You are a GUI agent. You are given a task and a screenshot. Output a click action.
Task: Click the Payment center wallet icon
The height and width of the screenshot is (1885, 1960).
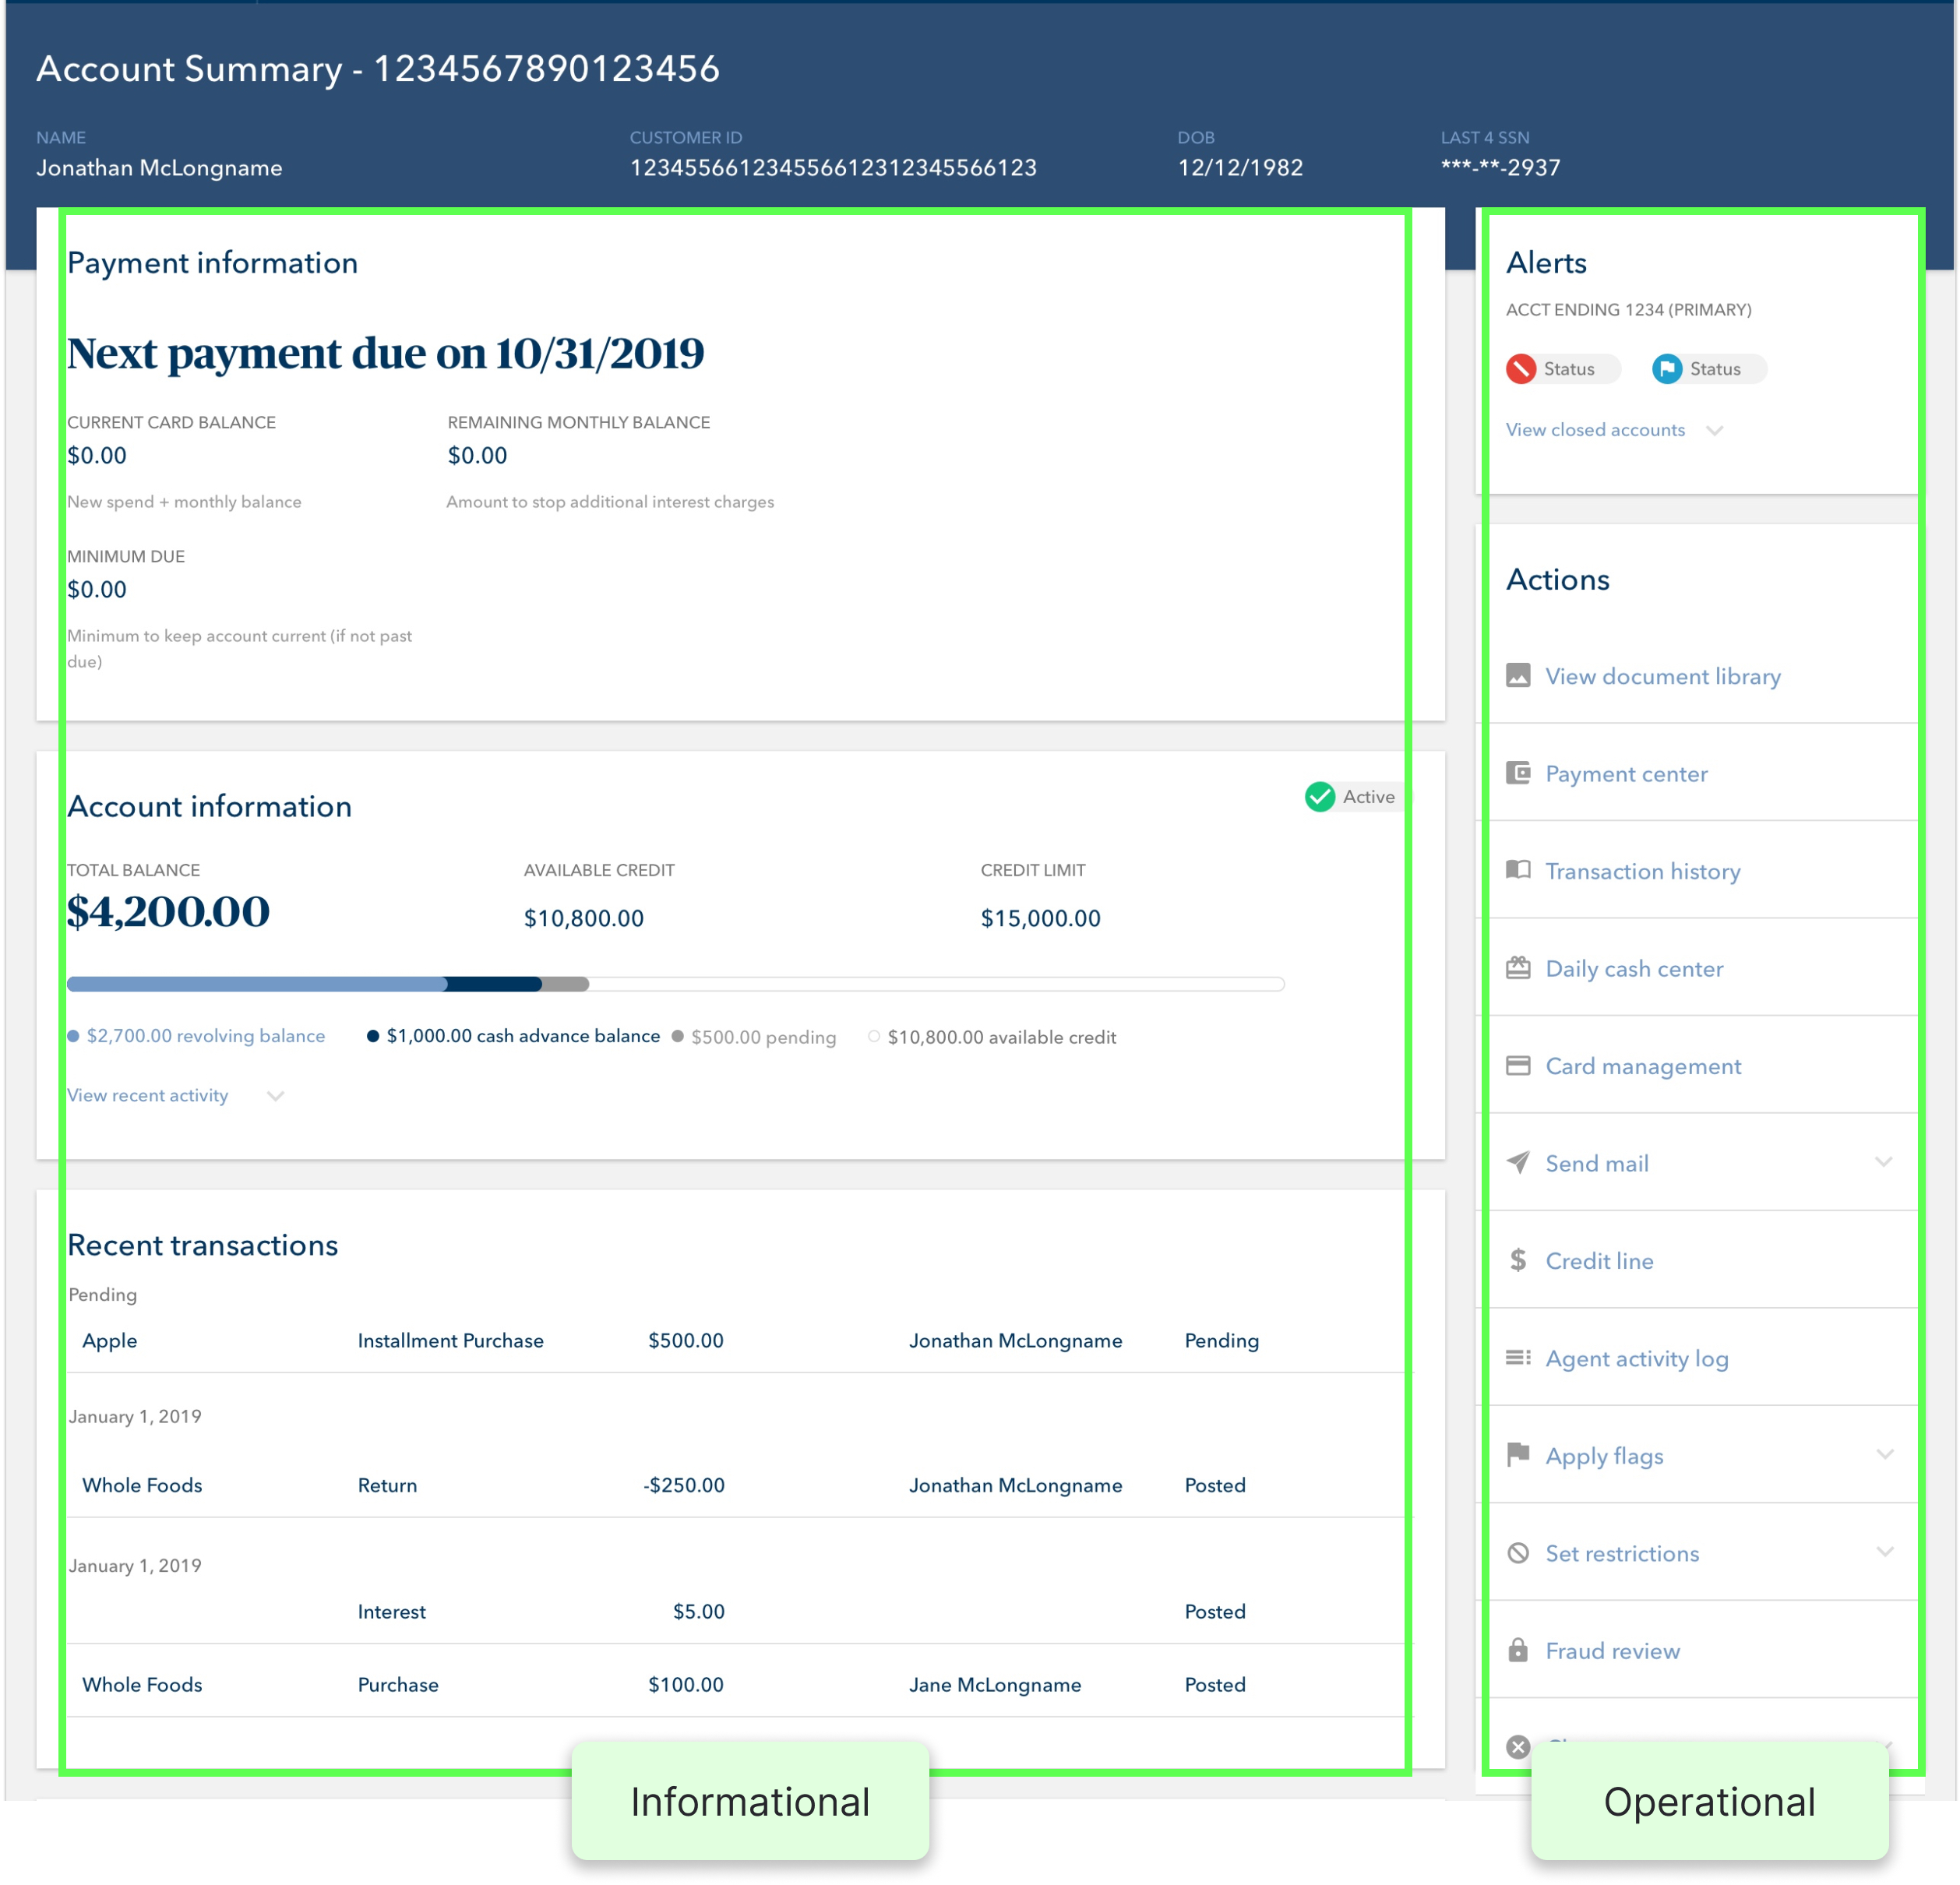tap(1518, 773)
